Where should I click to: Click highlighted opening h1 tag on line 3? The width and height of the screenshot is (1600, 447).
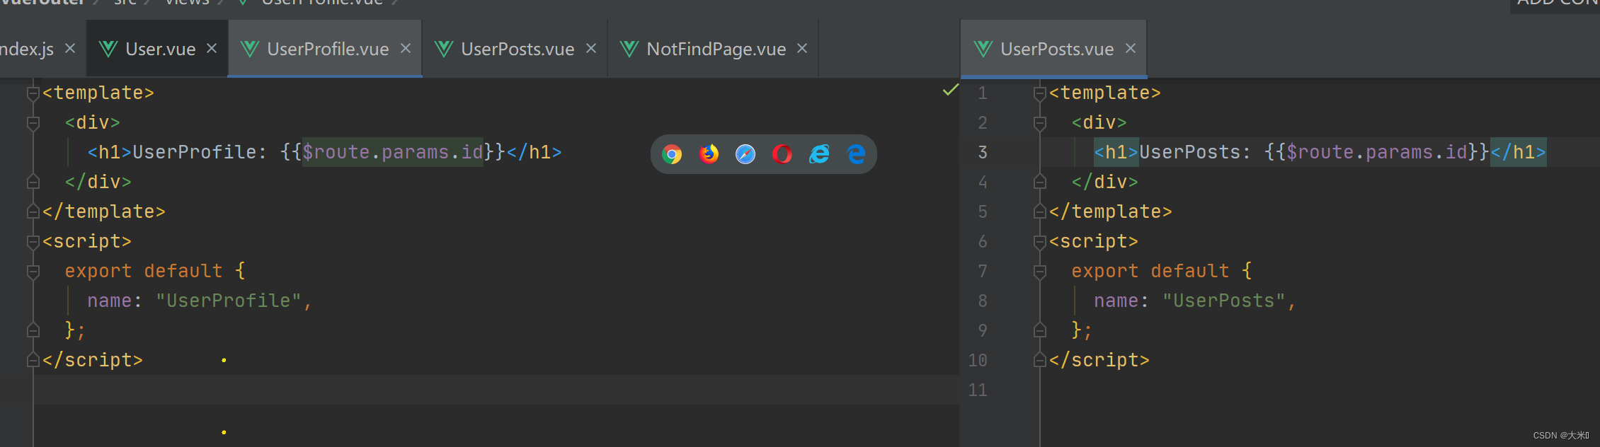(1116, 152)
